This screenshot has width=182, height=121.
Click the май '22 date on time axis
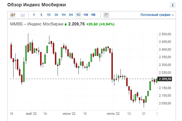pyautogui.click(x=31, y=114)
